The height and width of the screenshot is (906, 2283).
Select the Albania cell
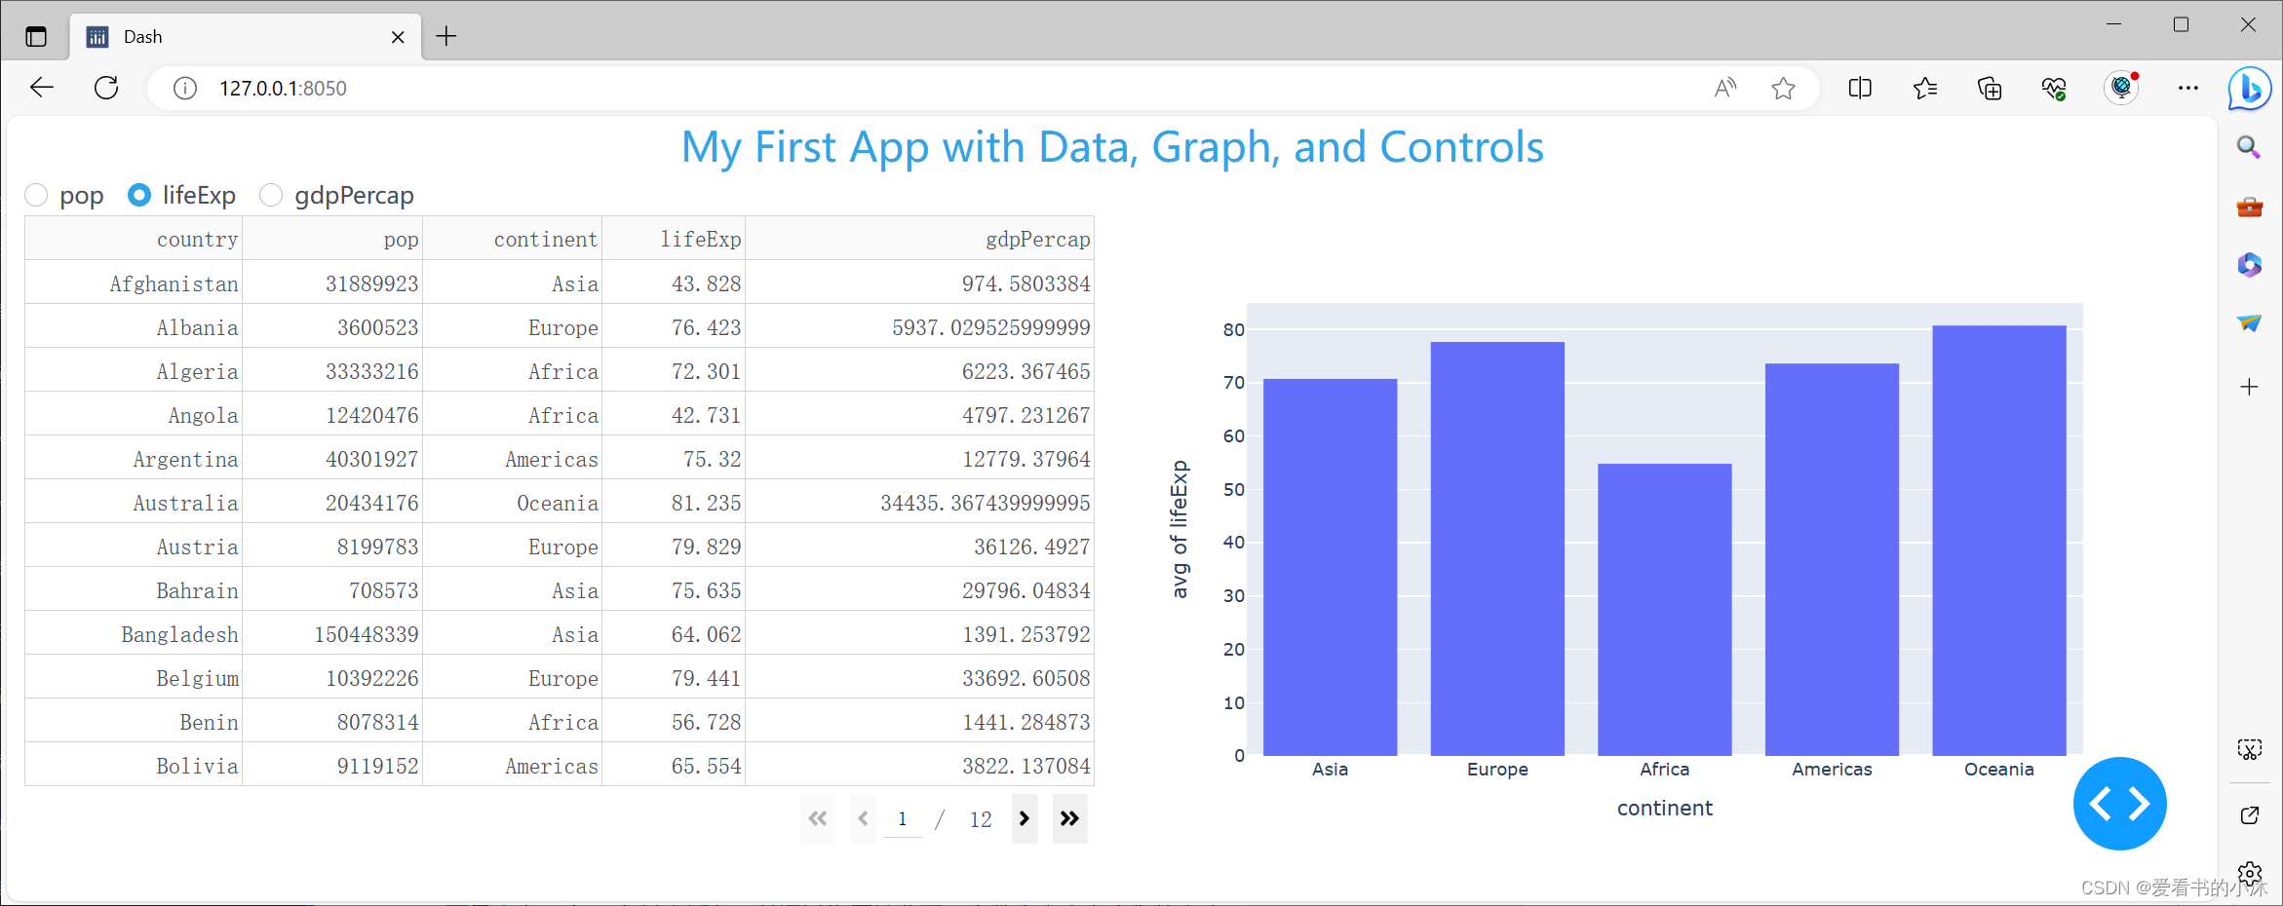[x=134, y=327]
